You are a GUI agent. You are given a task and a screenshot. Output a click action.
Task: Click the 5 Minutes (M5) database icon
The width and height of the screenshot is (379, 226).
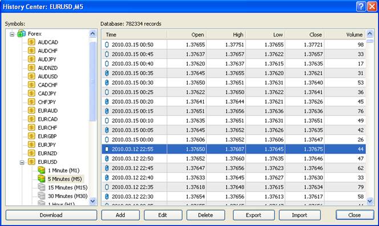[42, 179]
